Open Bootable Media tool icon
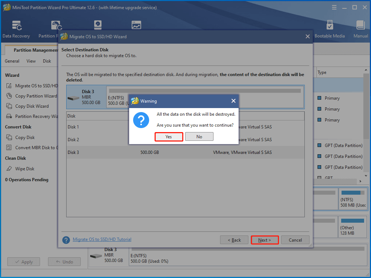 point(330,25)
